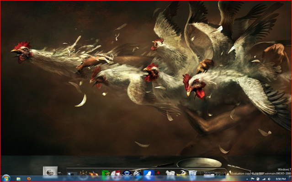Open Windows Explorer from the taskbar
292x182 pixels.
[18, 179]
